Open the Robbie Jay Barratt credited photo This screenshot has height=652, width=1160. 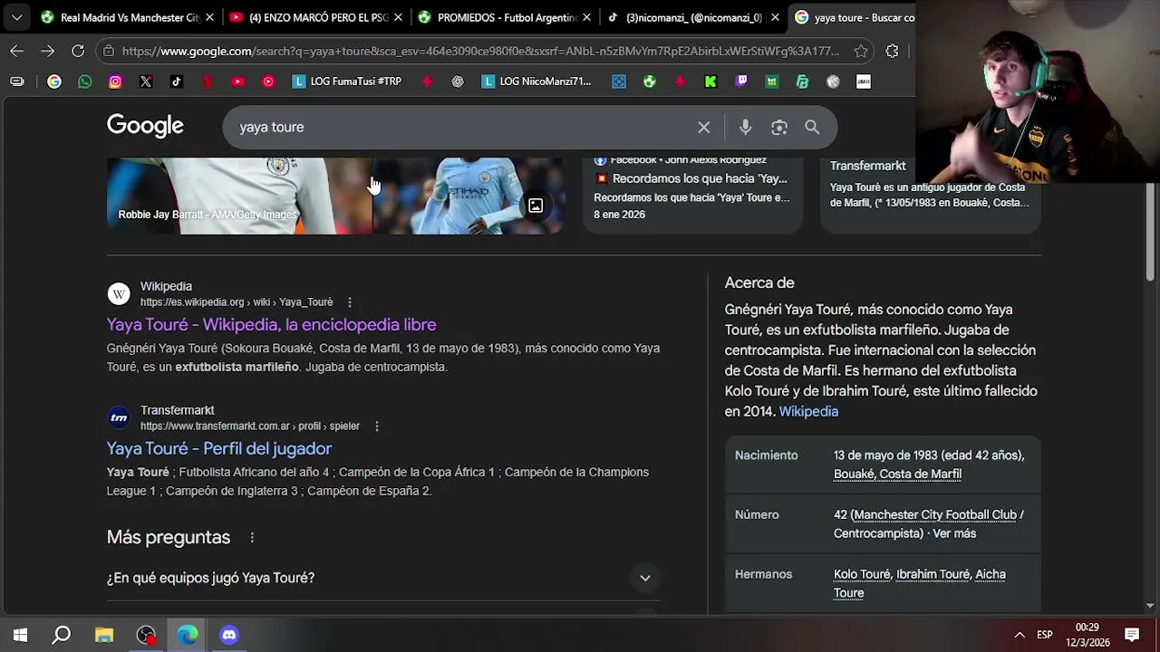239,196
